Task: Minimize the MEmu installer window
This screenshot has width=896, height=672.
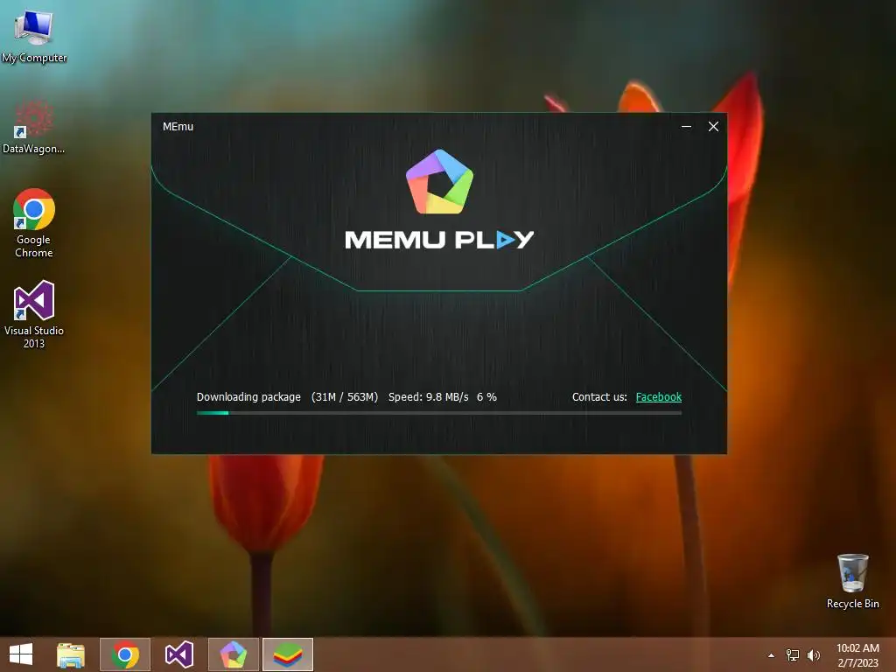Action: [686, 126]
